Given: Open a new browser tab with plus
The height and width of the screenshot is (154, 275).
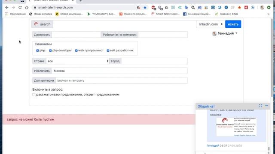Looking at the screenshot, I should pos(80,1).
